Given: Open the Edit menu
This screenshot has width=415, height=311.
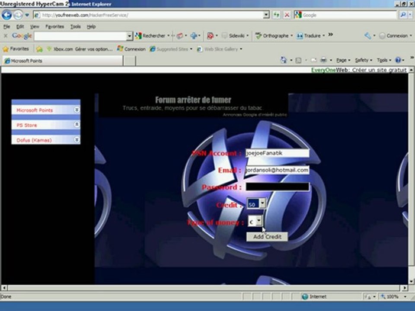Looking at the screenshot, I should click(20, 27).
